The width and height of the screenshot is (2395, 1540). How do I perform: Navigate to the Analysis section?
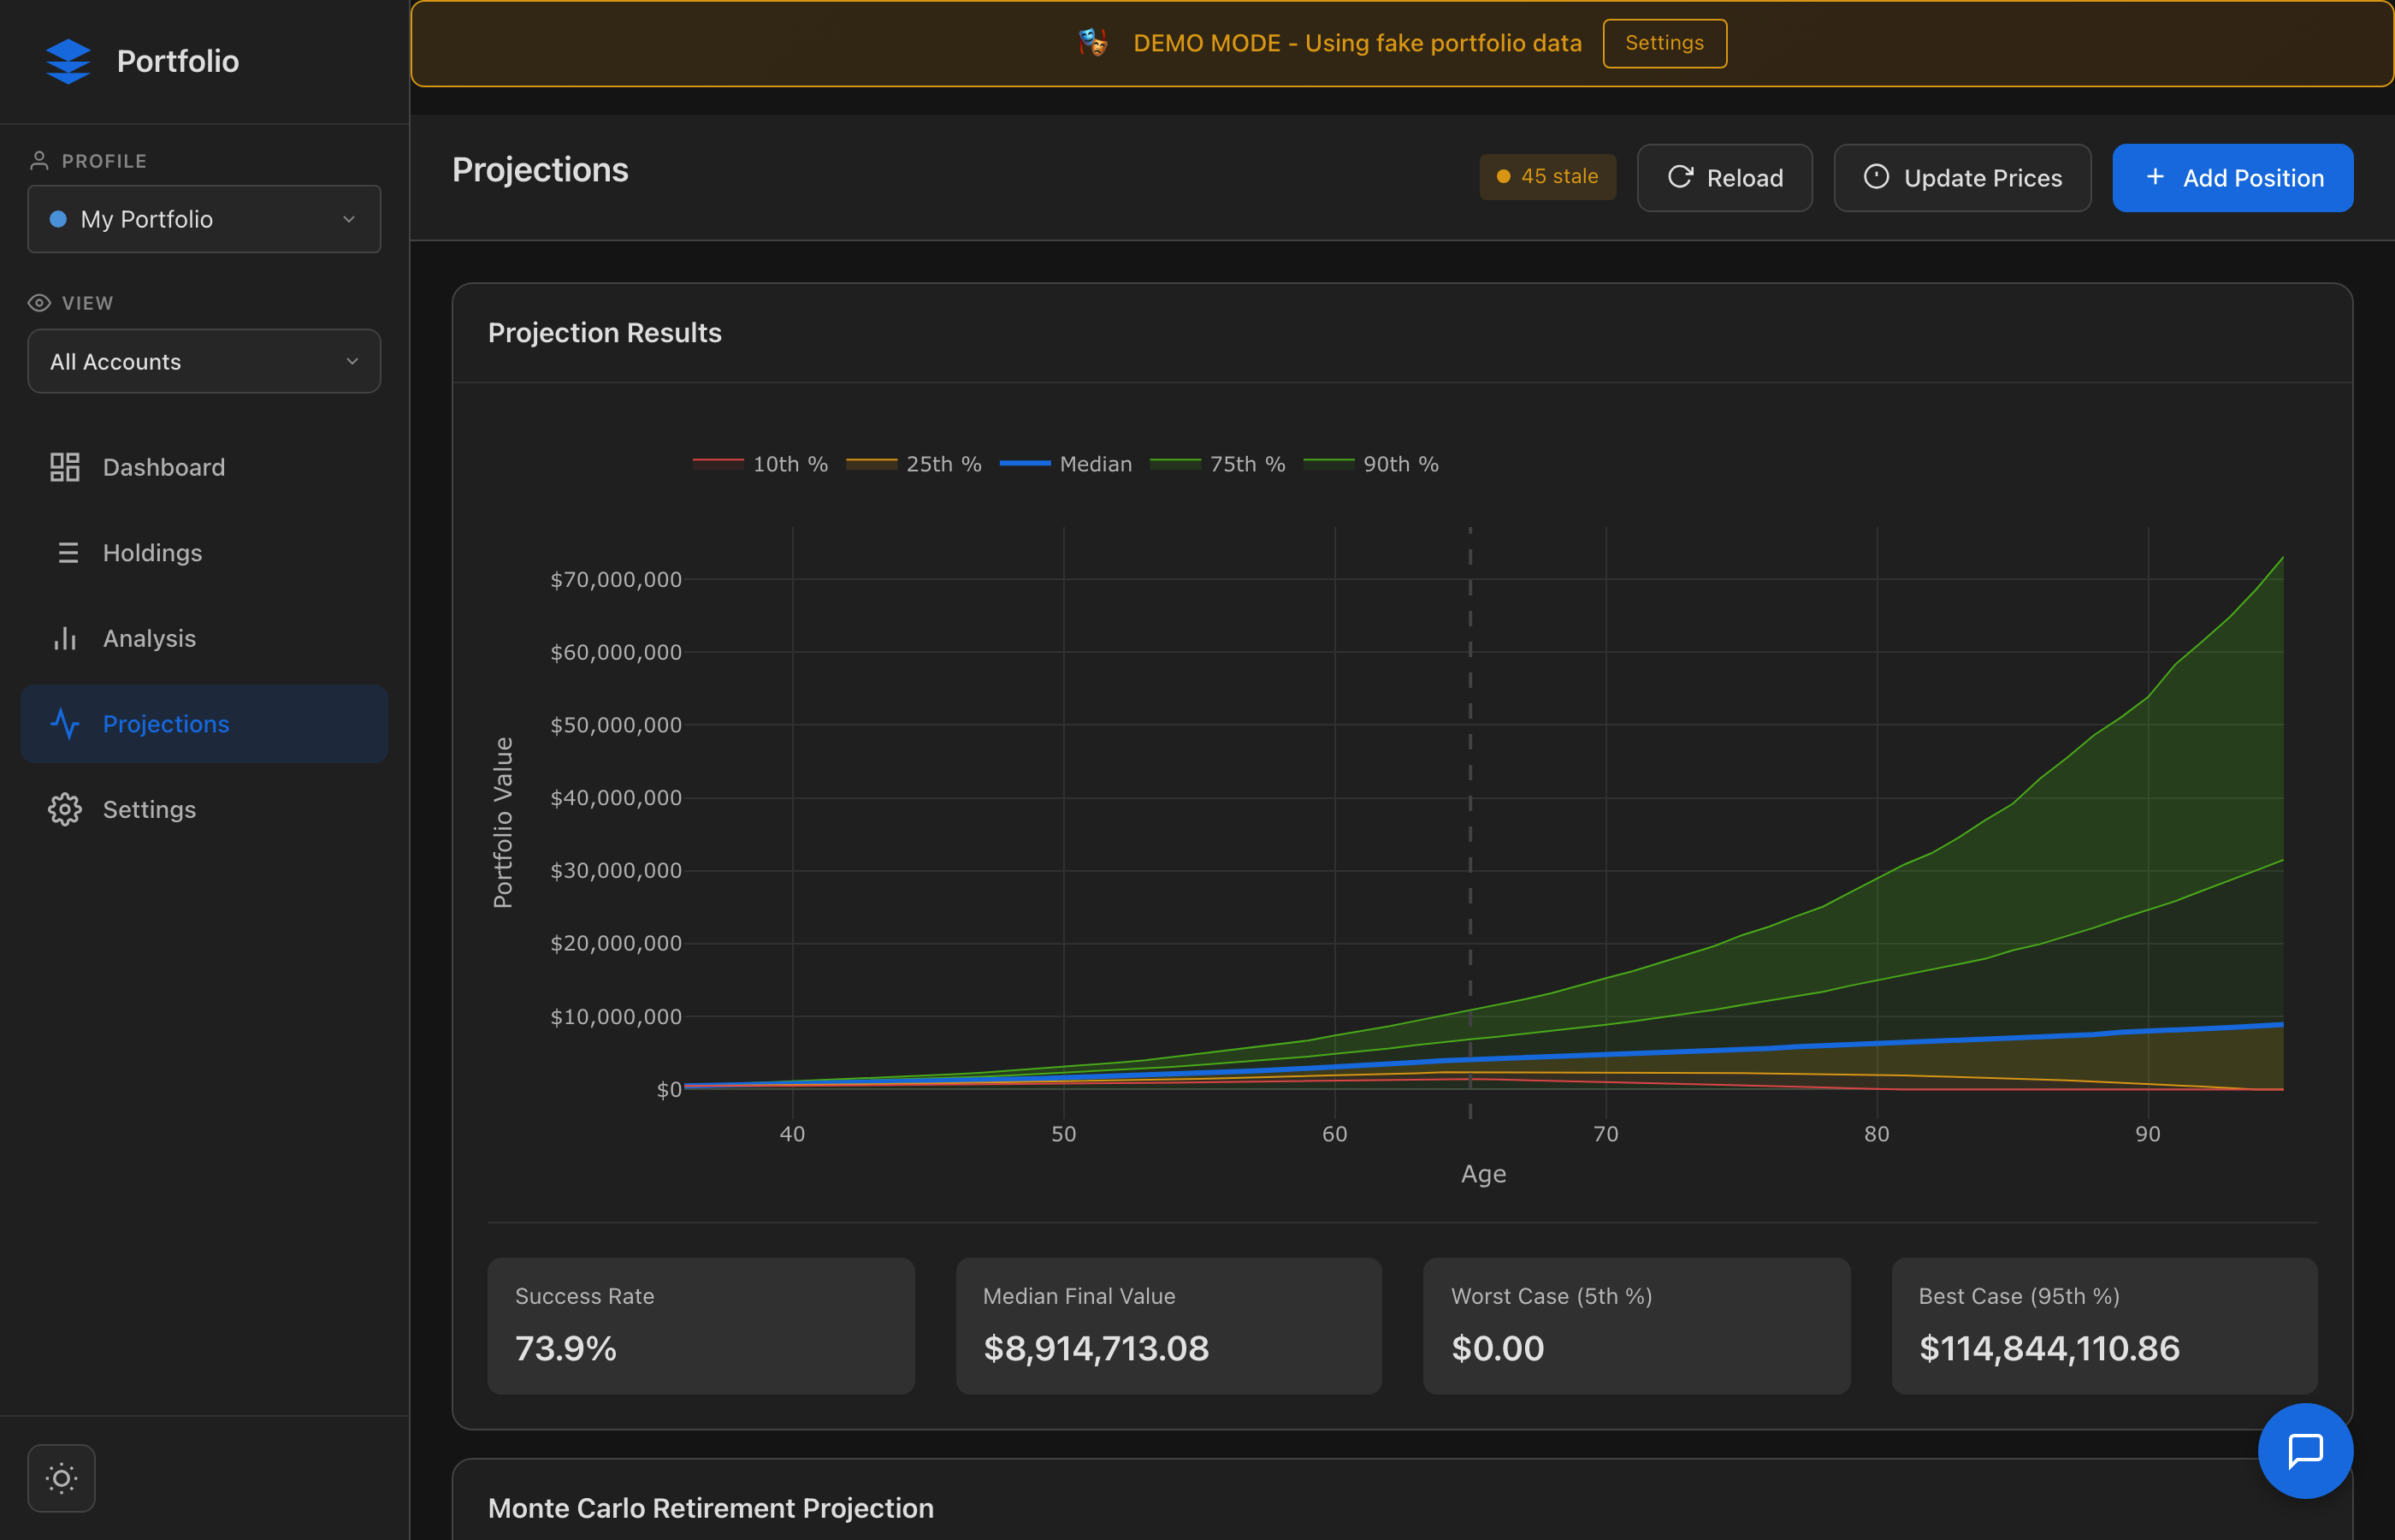point(149,638)
